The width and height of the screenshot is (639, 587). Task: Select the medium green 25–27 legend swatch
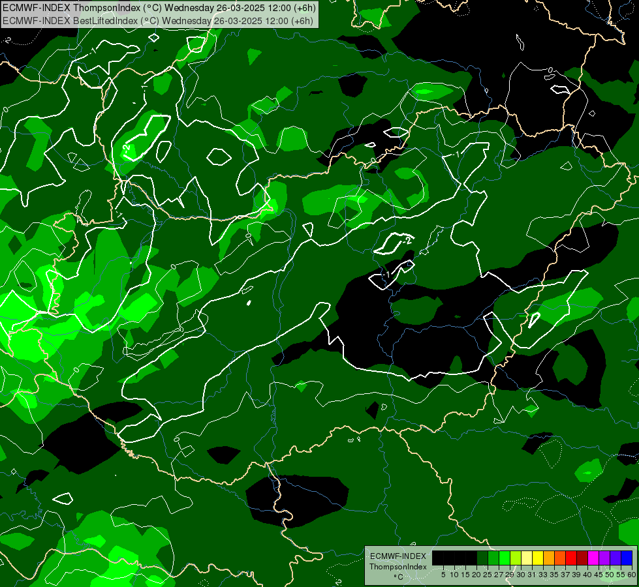pos(493,558)
